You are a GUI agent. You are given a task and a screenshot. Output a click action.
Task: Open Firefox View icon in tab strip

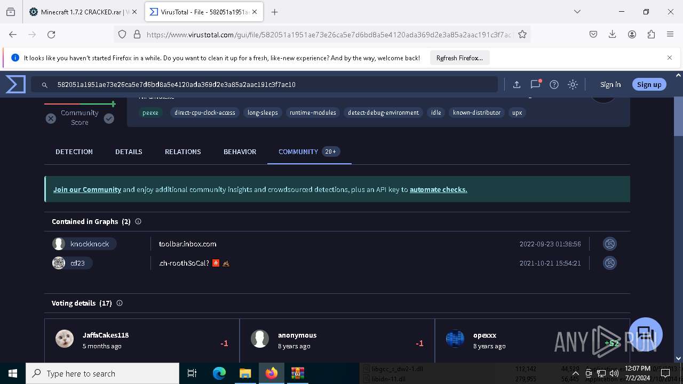tap(11, 12)
